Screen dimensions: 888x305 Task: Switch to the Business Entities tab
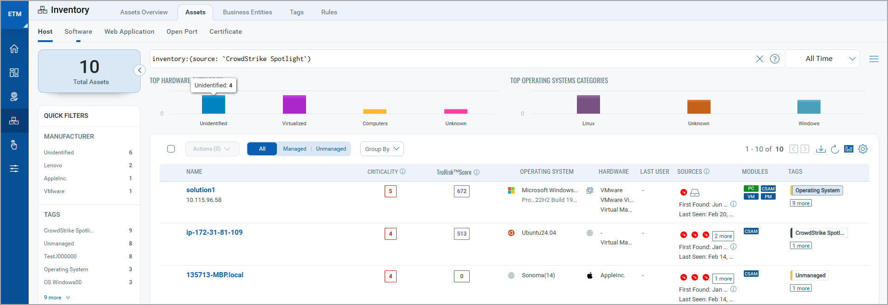coord(247,12)
